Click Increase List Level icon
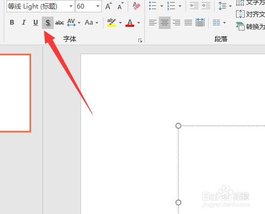The height and width of the screenshot is (214, 265). [206, 6]
